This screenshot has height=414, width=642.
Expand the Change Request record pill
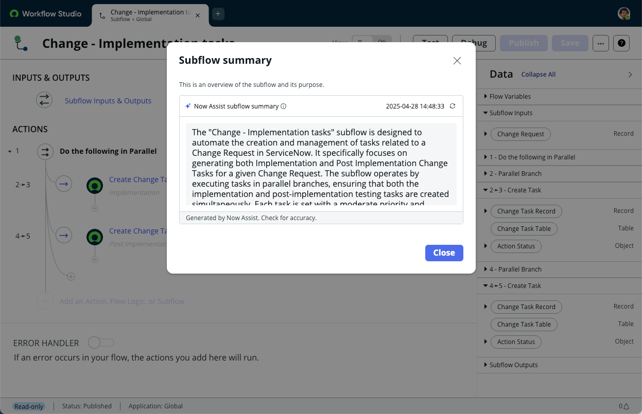[x=485, y=134]
